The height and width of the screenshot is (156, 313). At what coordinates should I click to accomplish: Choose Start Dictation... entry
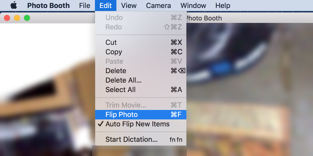click(x=141, y=139)
